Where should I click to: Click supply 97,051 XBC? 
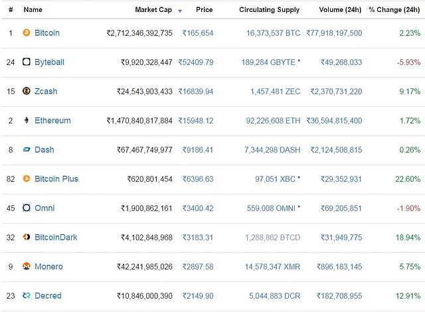pos(275,179)
